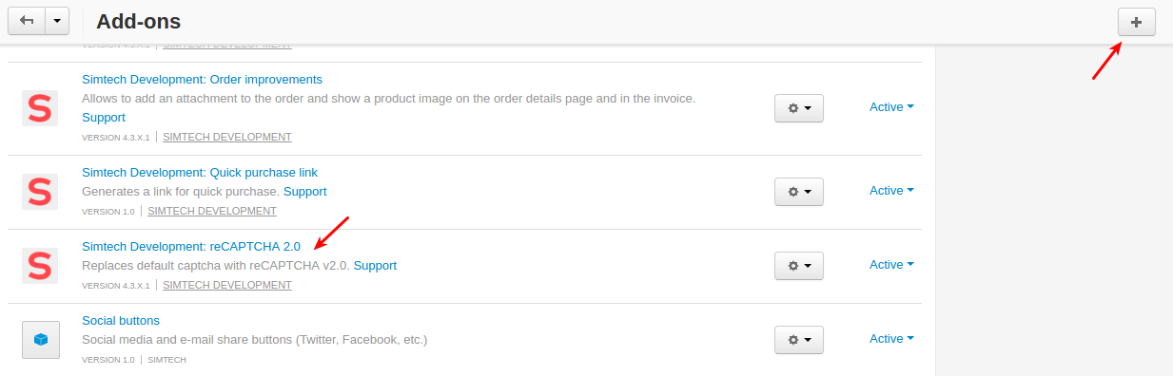
Task: Click SIMTECH DEVELOPMENT link under Quick purchase
Action: coord(212,211)
